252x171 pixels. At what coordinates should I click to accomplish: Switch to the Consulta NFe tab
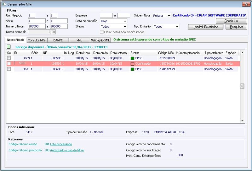(37, 40)
